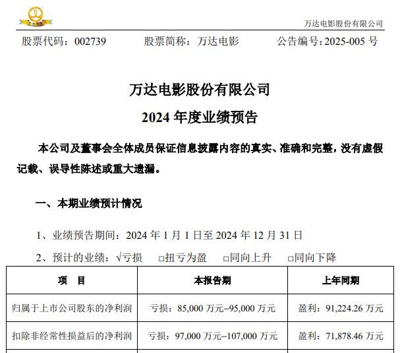This screenshot has height=353, width=400.
Task: Click the stock code 002739
Action: tap(86, 41)
